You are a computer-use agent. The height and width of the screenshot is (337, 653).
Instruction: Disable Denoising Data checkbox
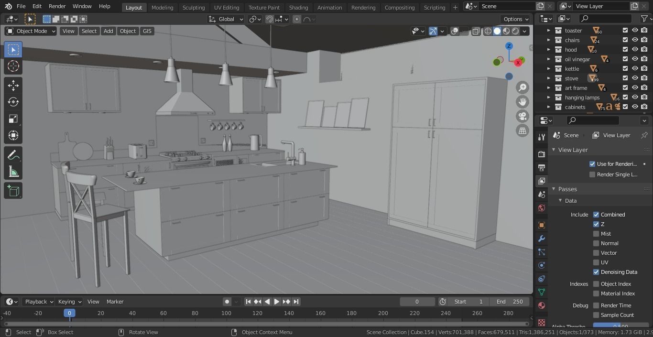tap(596, 272)
